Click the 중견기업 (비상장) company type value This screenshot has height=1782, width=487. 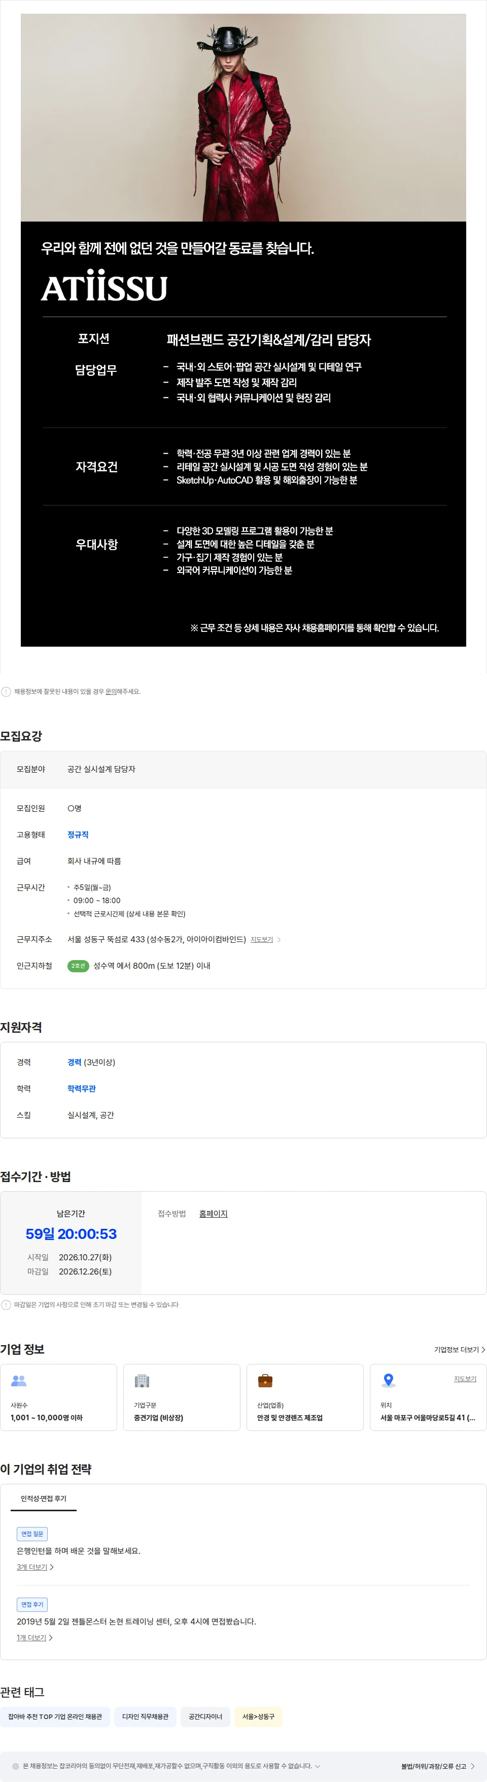(x=158, y=1417)
